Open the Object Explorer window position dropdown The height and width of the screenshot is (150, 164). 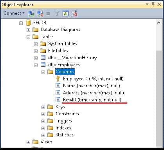point(147,4)
